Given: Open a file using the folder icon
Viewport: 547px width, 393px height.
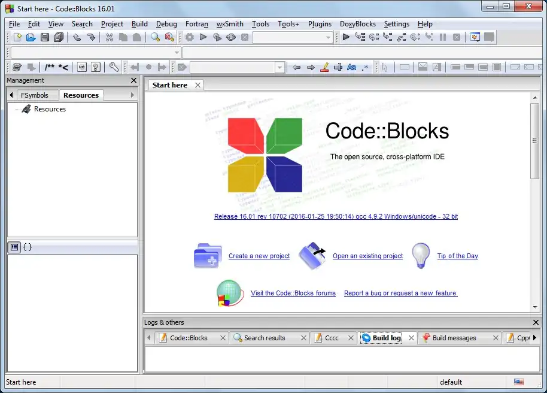Looking at the screenshot, I should click(x=31, y=37).
